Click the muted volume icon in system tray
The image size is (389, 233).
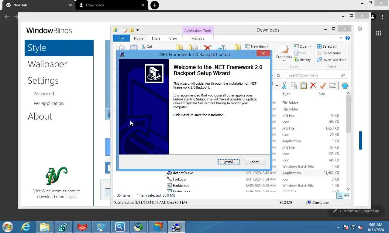pos(360,227)
